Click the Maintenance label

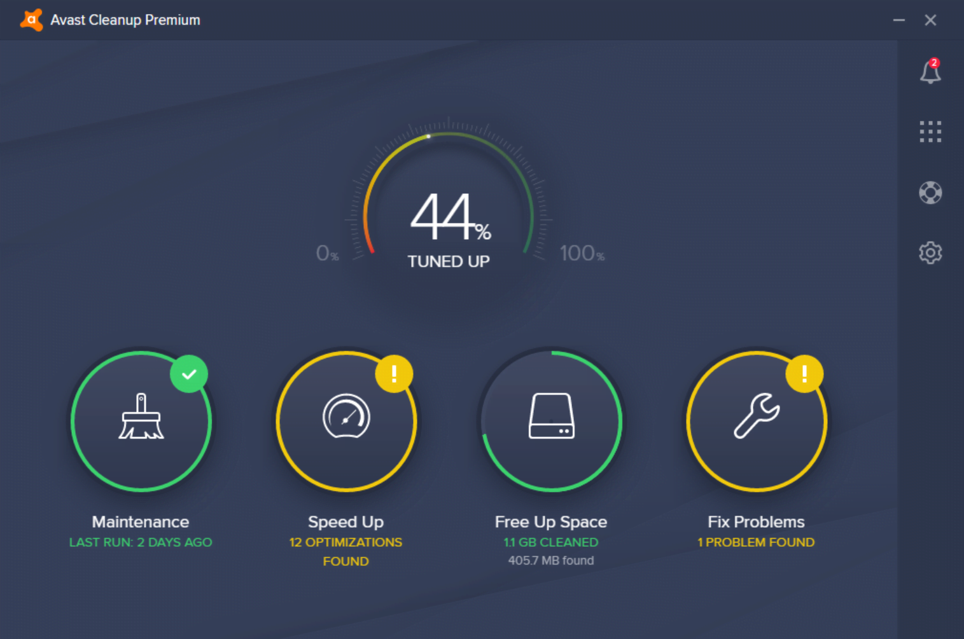[141, 522]
